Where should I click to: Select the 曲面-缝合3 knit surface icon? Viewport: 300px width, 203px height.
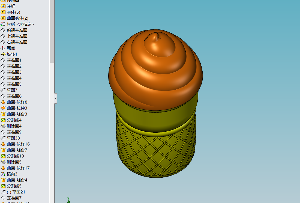point(3,114)
